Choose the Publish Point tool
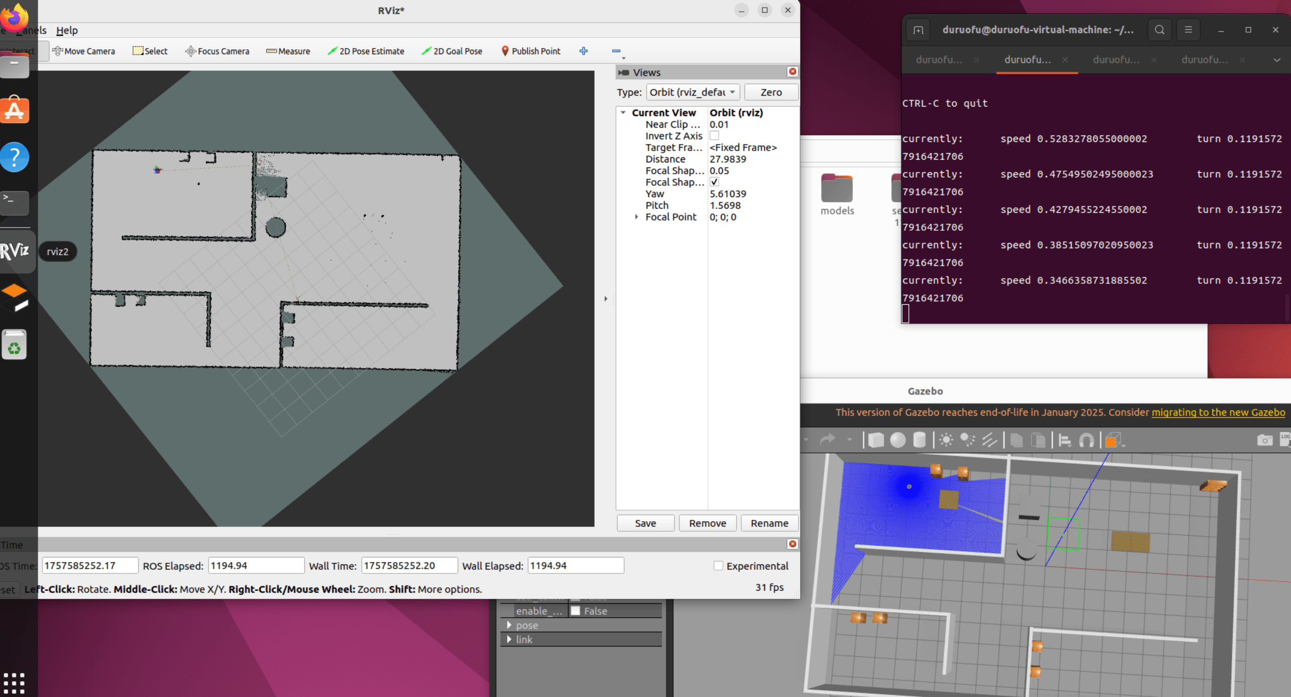 (530, 51)
